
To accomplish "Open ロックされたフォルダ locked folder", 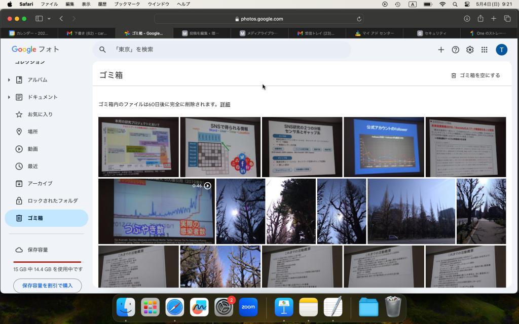I will (46, 200).
